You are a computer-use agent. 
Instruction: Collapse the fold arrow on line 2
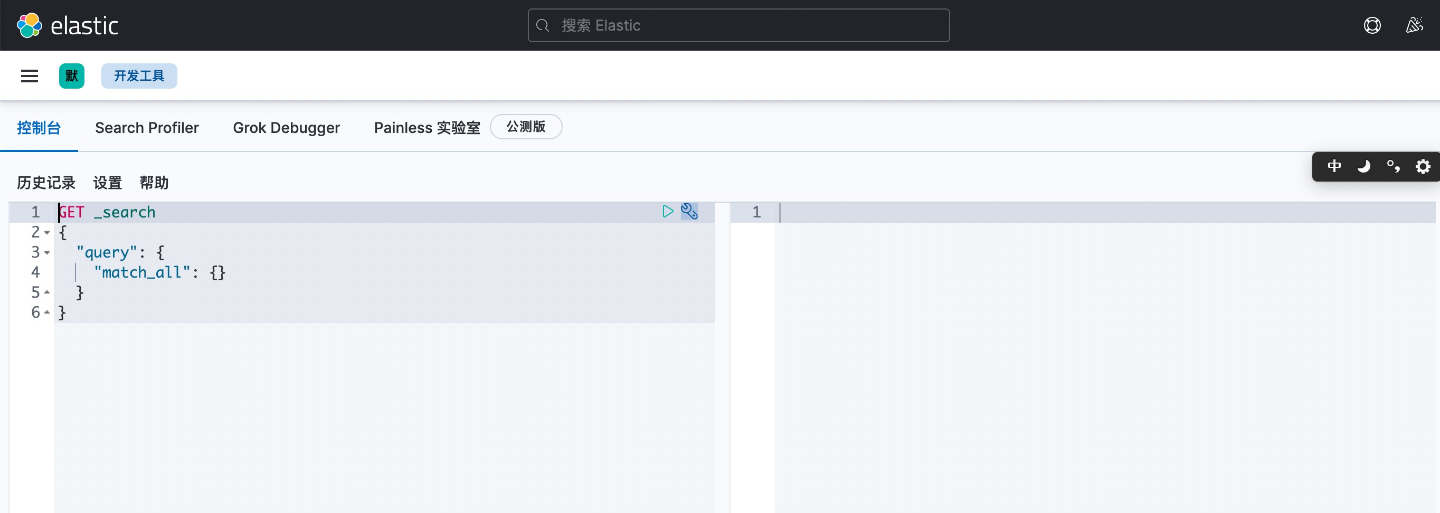pyautogui.click(x=47, y=232)
